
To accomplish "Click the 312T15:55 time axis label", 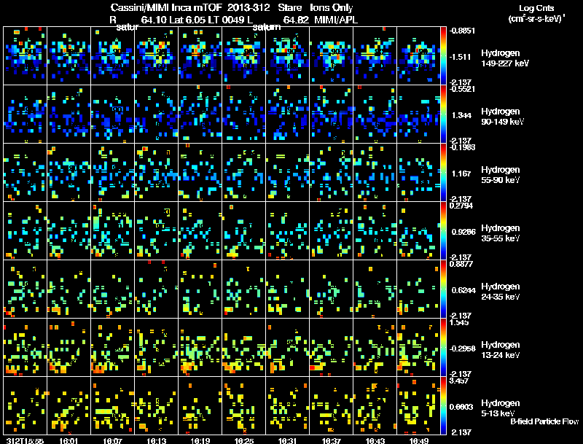I will 25,440.
